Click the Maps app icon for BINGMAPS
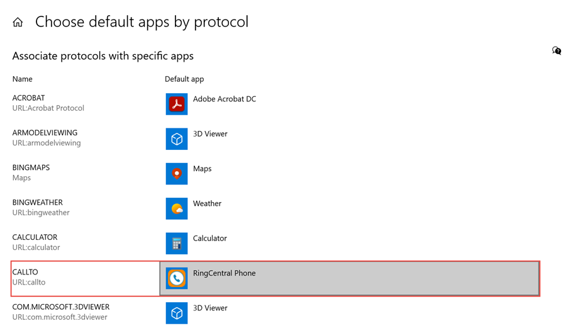568x328 pixels. pos(177,174)
